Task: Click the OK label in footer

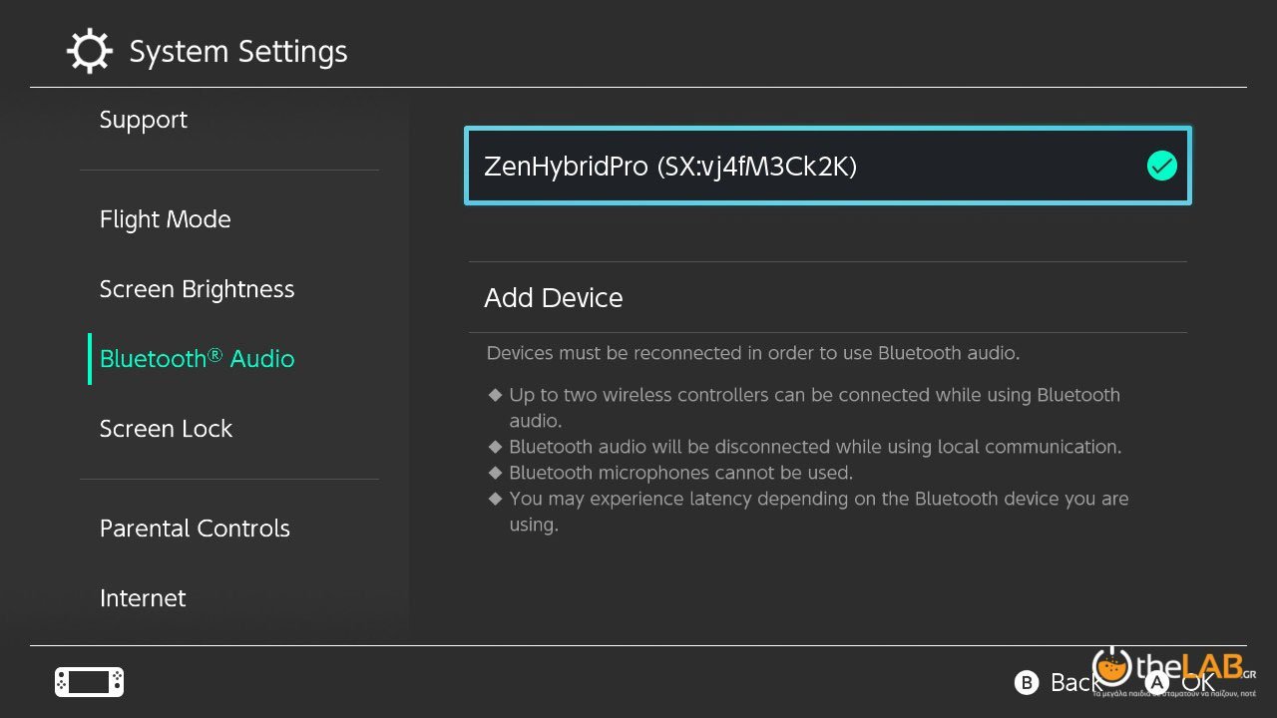Action: pos(1198,683)
